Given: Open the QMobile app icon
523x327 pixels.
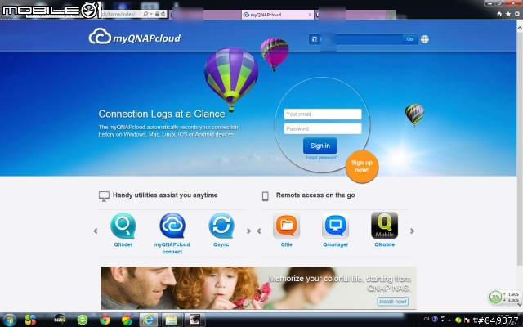Looking at the screenshot, I should click(x=384, y=226).
